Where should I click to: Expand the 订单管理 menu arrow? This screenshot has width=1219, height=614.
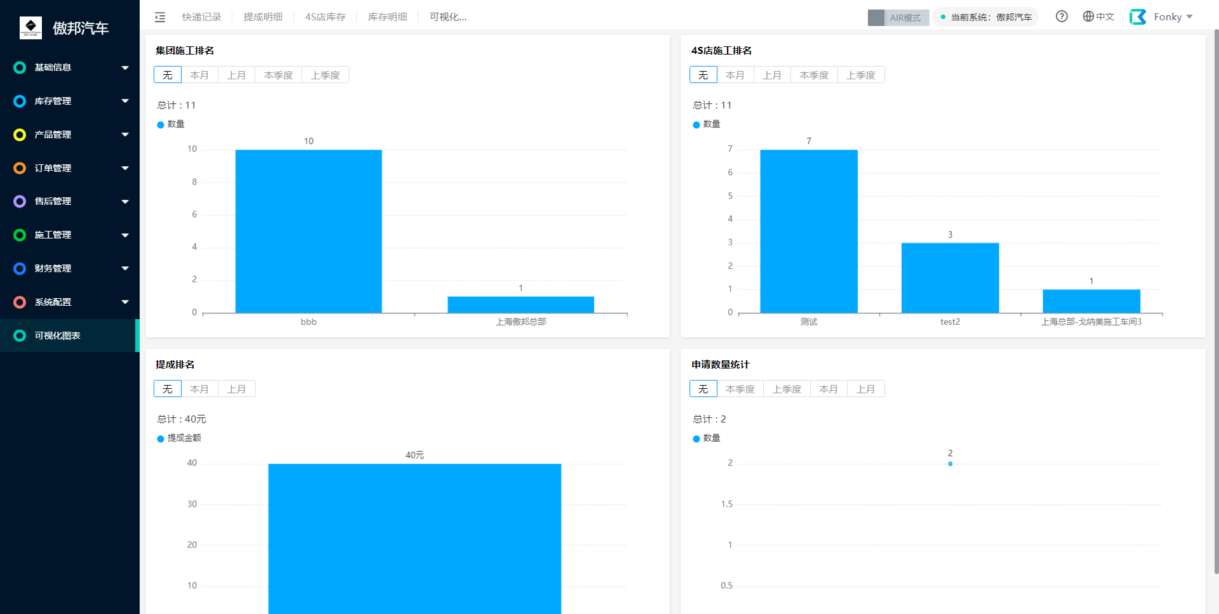coord(125,168)
